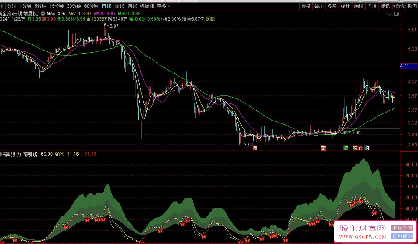
Task: Switch to the 周线 weekly chart
Action: 119,6
